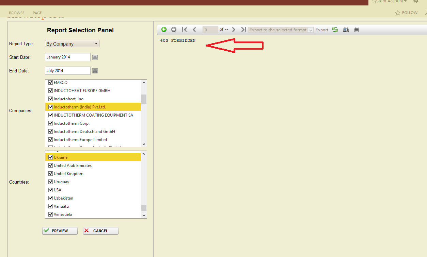
Task: Toggle Inductotherm Europe Limited checkbox
Action: [51, 140]
